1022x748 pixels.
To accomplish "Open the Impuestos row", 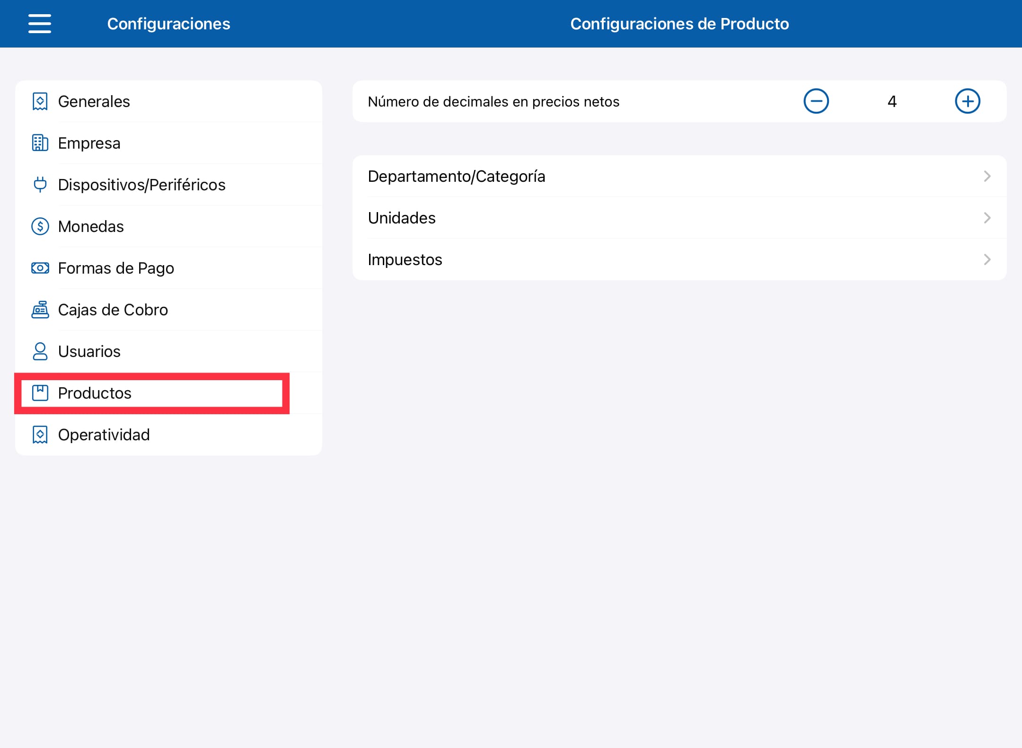I will pos(679,259).
